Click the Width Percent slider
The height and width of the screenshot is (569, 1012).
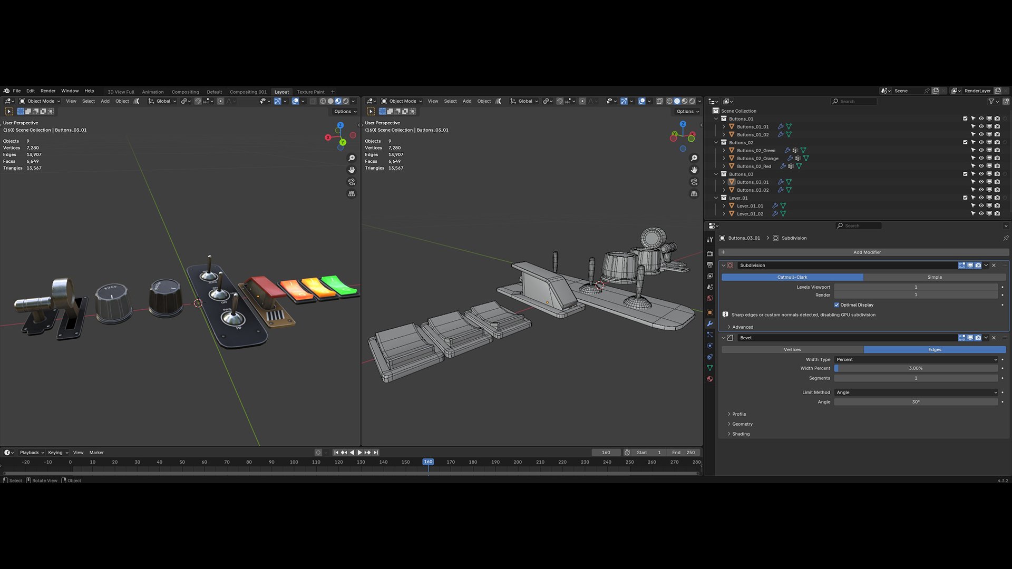tap(916, 368)
